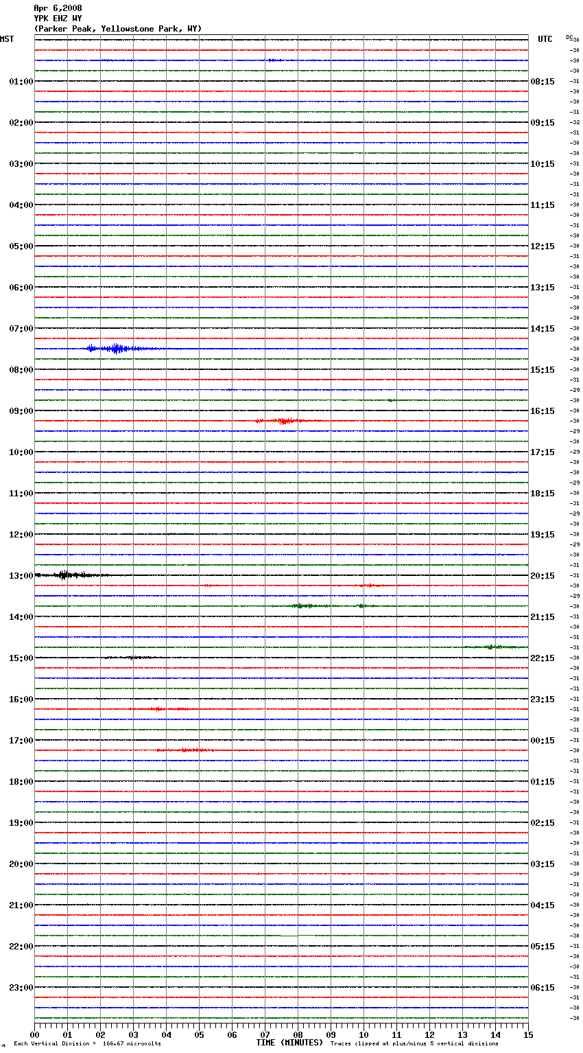Viewport: 583px width, 1053px height.
Task: Click the "08:00" MST time label
Action: click(x=21, y=370)
